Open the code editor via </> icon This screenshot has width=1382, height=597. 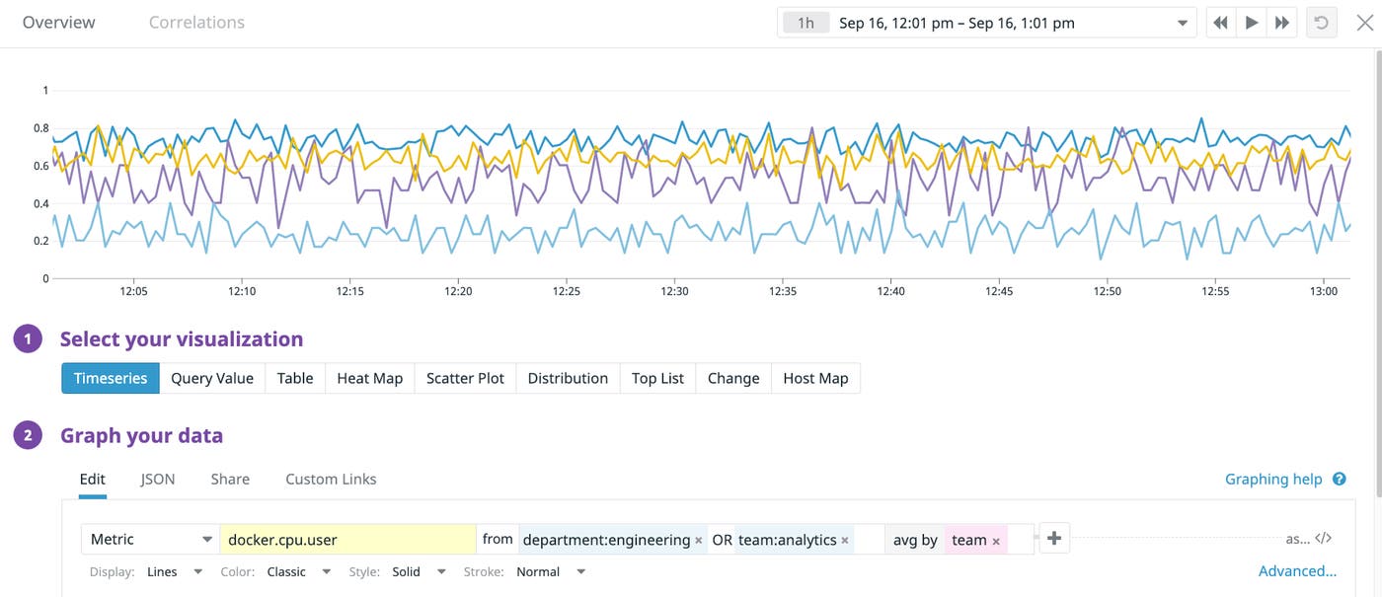coord(1323,537)
